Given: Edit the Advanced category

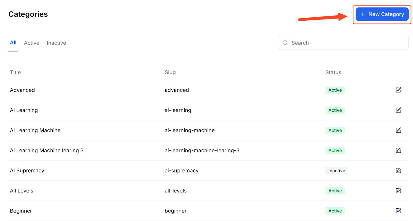Looking at the screenshot, I should pyautogui.click(x=398, y=90).
